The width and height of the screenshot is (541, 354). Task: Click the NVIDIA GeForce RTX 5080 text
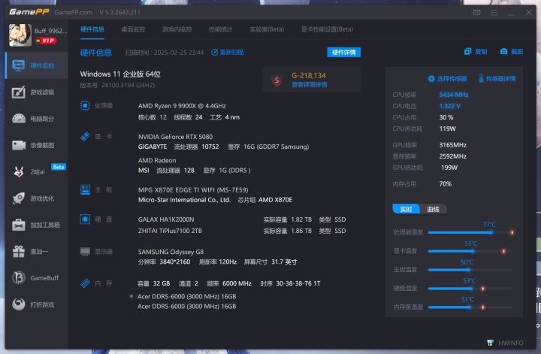175,137
